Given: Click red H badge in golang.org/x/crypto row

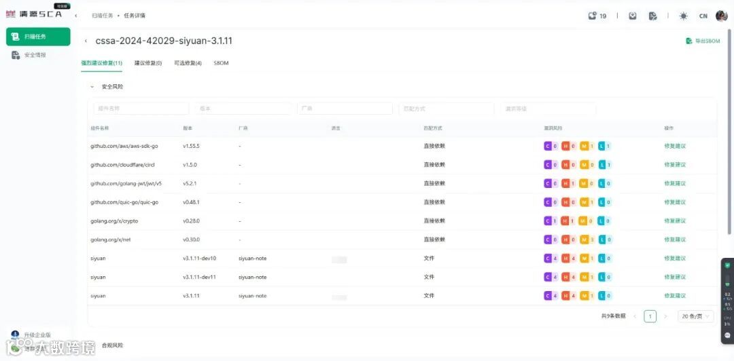Looking at the screenshot, I should (x=568, y=221).
